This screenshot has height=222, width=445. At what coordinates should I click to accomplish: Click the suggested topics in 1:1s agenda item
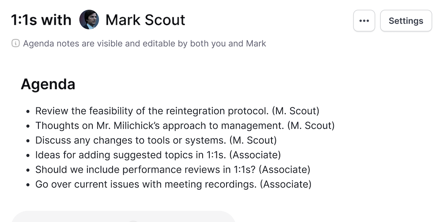pos(132,155)
